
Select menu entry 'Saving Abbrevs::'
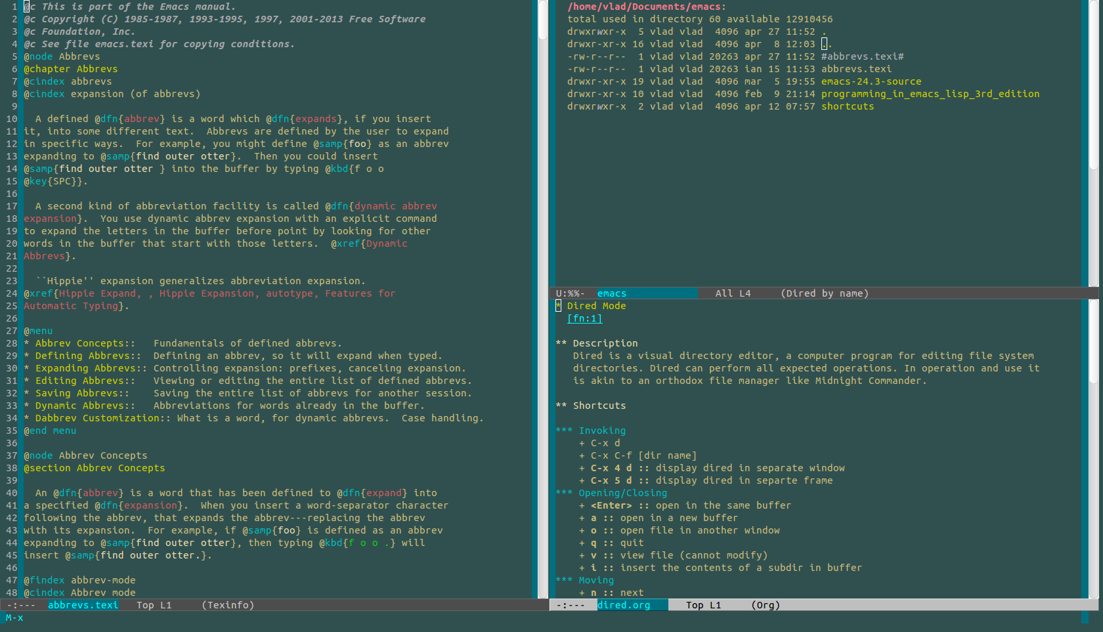point(82,393)
